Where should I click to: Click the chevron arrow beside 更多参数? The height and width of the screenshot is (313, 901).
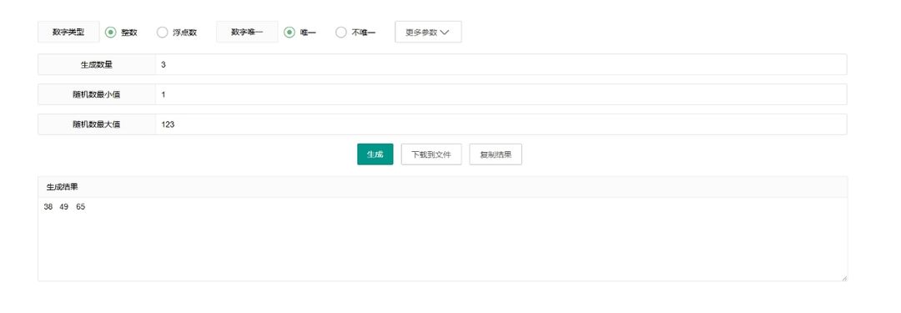(x=444, y=33)
